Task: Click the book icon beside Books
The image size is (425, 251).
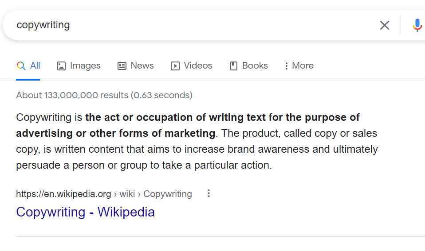Action: [233, 66]
